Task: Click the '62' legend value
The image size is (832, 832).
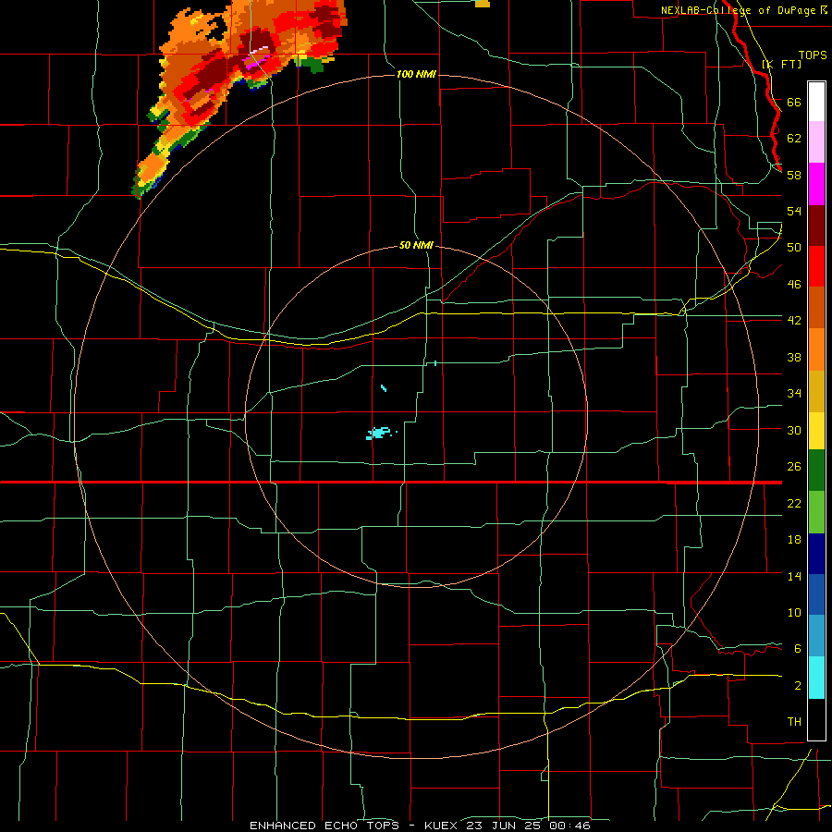Action: pos(794,139)
